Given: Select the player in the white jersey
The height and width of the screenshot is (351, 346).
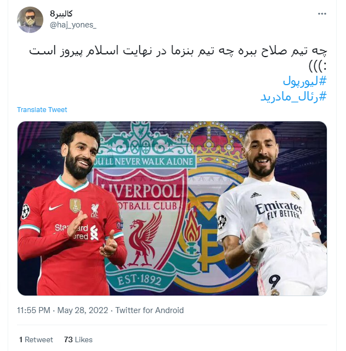Looking at the screenshot, I should pos(271,209).
